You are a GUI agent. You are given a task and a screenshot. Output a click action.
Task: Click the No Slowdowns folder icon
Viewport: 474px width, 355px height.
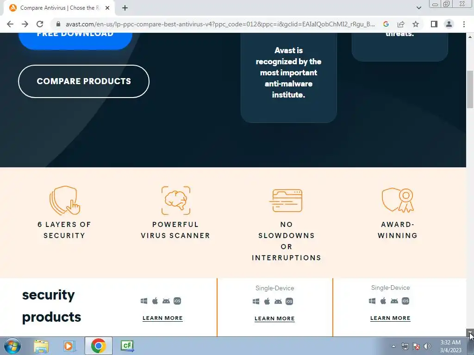286,201
